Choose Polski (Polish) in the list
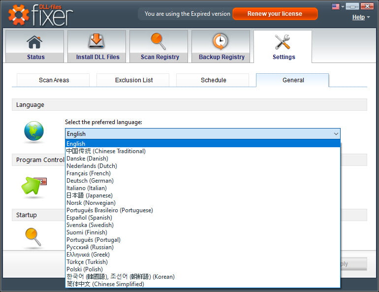The width and height of the screenshot is (379, 292). point(203,269)
